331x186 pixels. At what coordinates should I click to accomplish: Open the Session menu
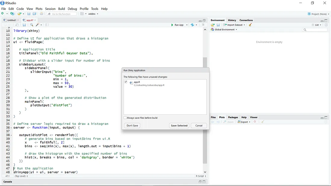50,9
